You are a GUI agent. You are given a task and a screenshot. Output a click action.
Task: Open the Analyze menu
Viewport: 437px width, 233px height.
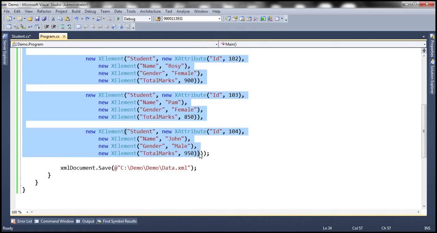point(183,11)
